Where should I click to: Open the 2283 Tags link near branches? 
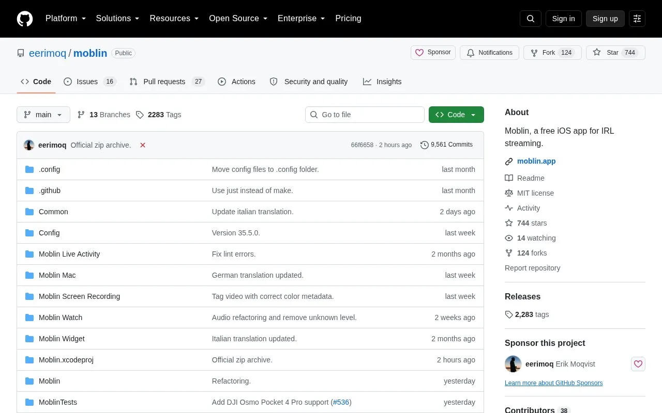tap(158, 115)
